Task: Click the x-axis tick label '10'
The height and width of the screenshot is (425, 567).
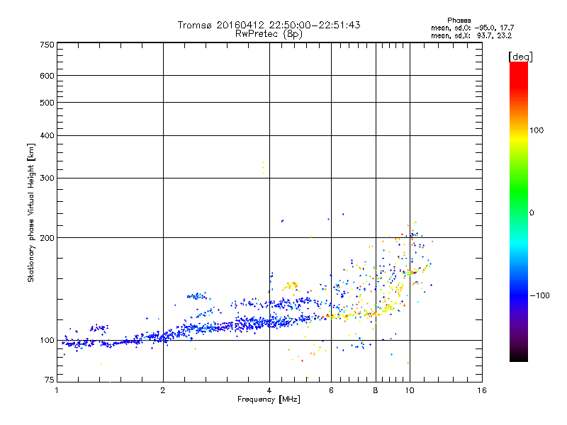Action: pos(410,390)
